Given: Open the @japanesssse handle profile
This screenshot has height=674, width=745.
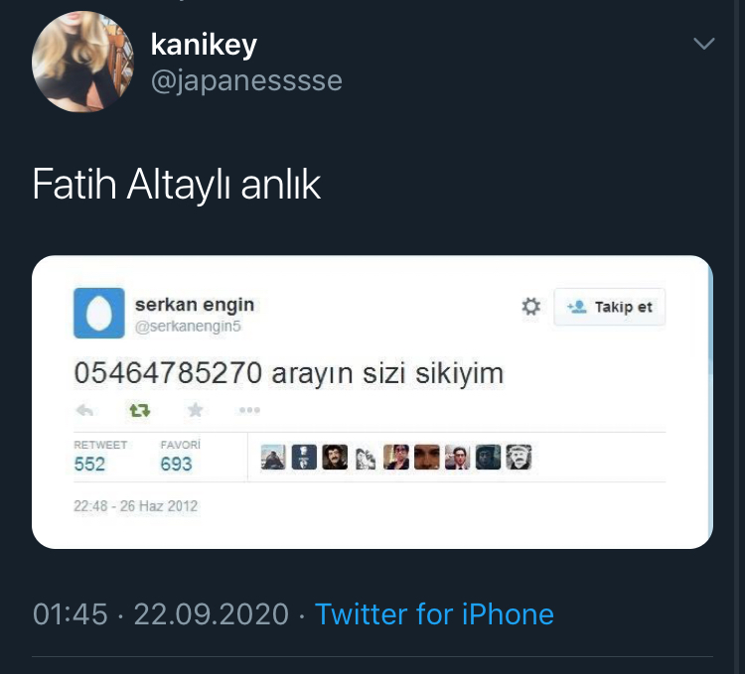Looking at the screenshot, I should click(x=246, y=80).
